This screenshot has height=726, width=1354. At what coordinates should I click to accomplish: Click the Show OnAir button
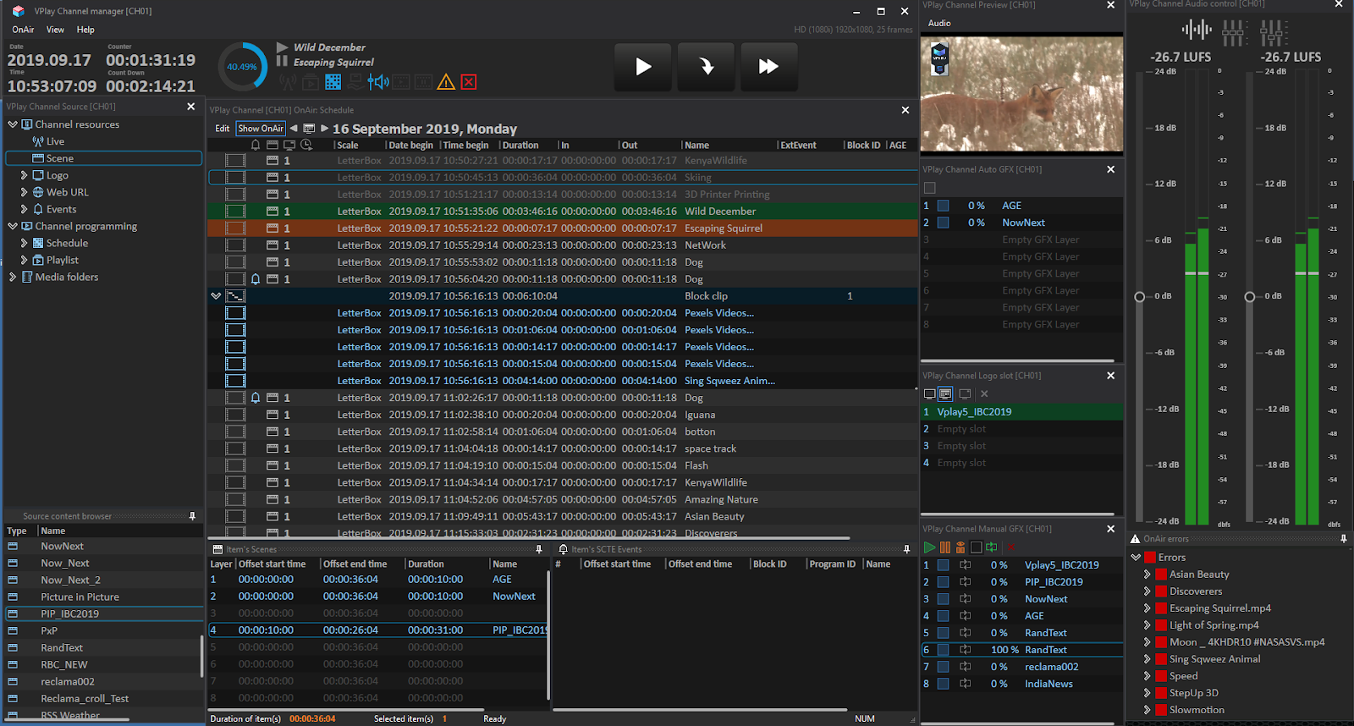pyautogui.click(x=260, y=129)
